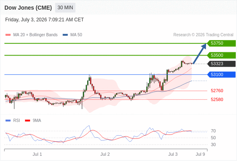Click the dark blue MA 50 legend swatch

point(65,35)
